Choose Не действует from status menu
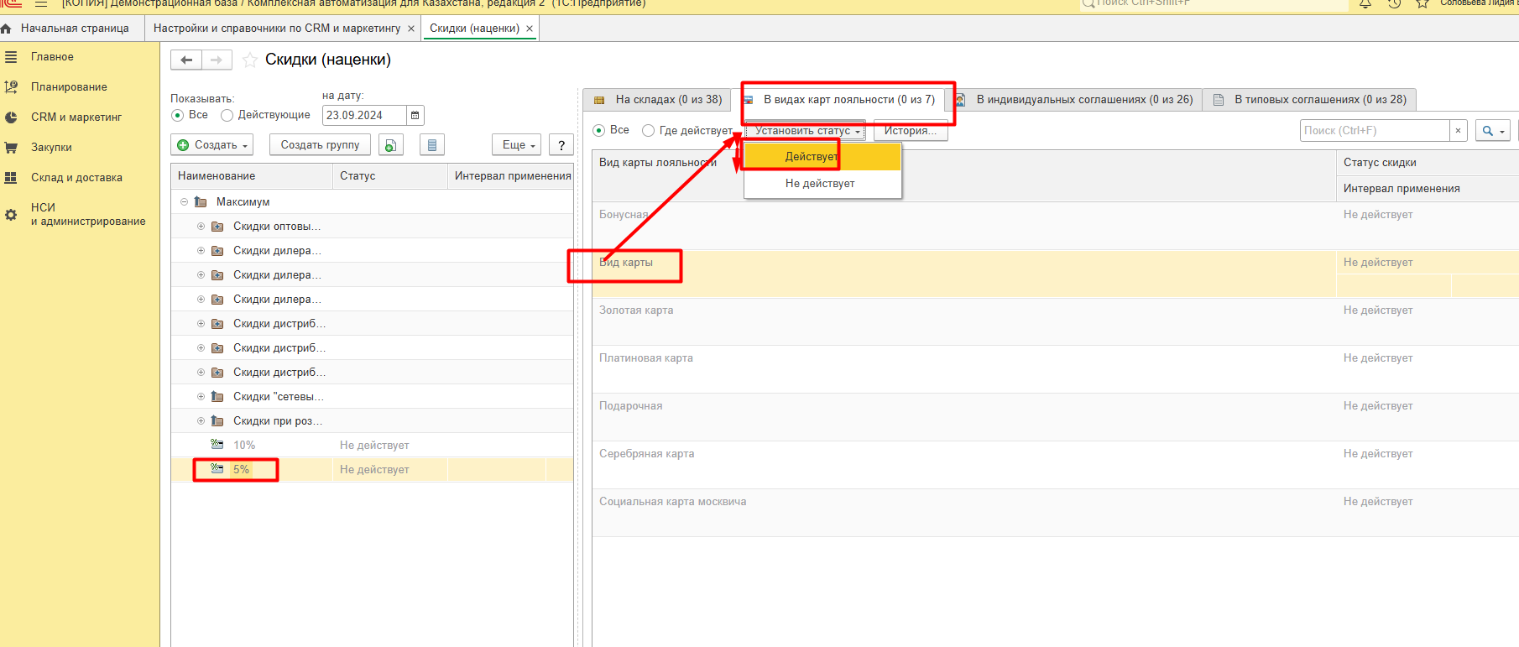 [820, 184]
